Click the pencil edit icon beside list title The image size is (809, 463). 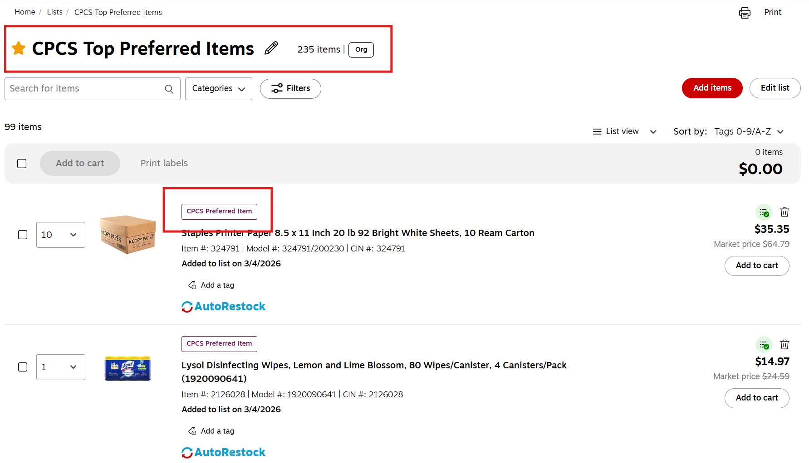pos(271,48)
